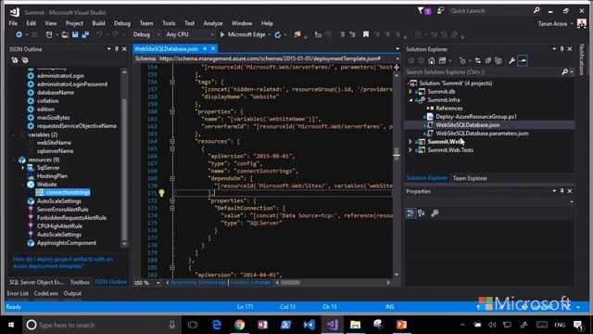Click the lightbulb quick action icon at line 171
The image size is (593, 334).
coord(161,193)
